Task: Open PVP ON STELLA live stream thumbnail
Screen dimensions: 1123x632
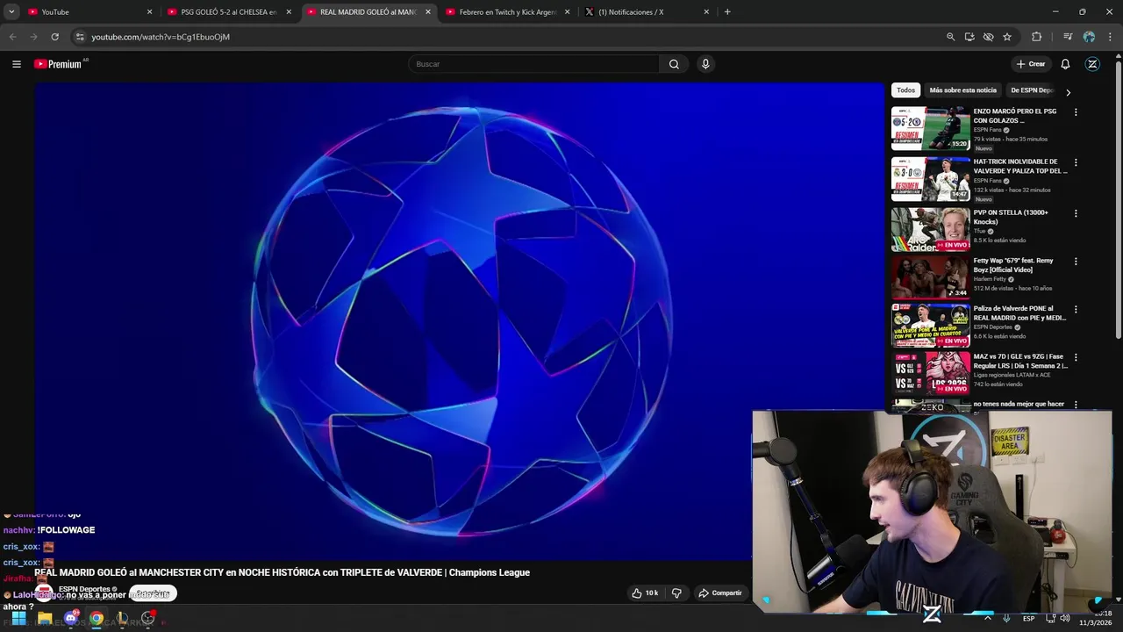Action: tap(930, 229)
